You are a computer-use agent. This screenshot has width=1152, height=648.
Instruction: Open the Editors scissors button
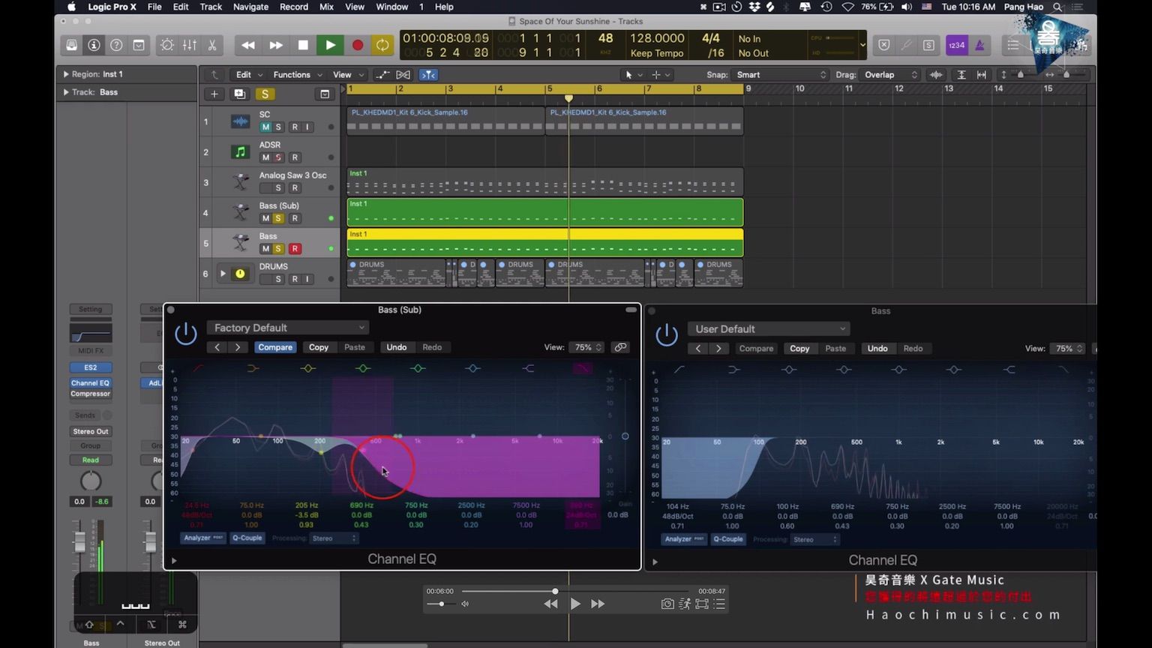click(x=212, y=45)
